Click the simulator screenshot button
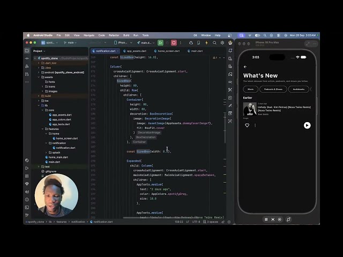The width and height of the screenshot is (343, 257). (x=273, y=220)
